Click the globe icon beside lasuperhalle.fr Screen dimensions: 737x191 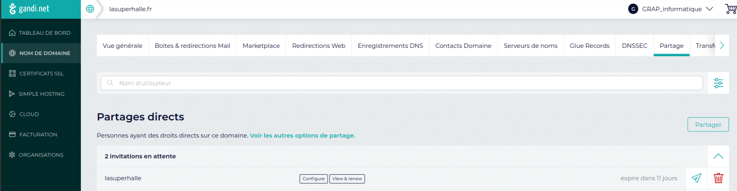pos(90,9)
